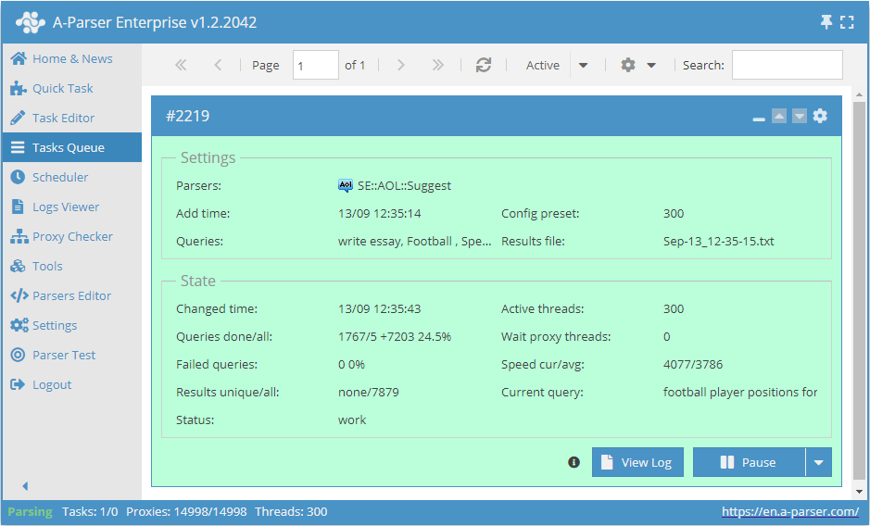The height and width of the screenshot is (526, 870).
Task: Pin the window using the pushpin icon
Action: click(x=826, y=22)
